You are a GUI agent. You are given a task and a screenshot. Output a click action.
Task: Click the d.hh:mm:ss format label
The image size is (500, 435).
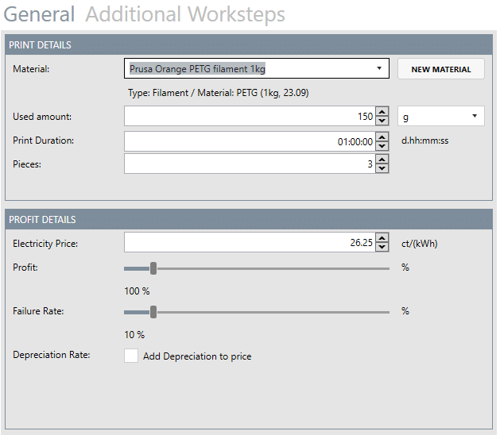pyautogui.click(x=424, y=141)
